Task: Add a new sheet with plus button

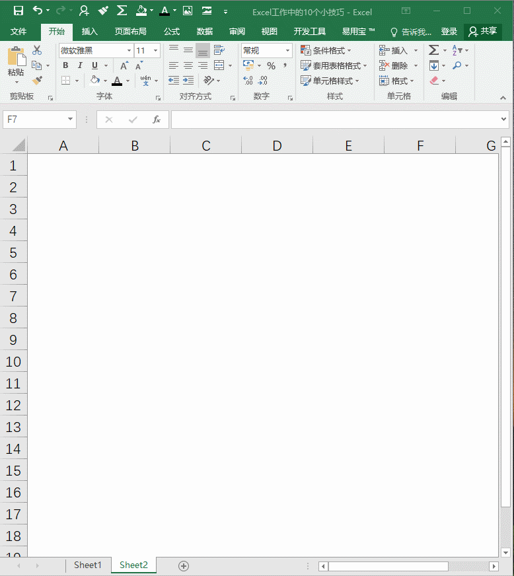Action: [184, 565]
